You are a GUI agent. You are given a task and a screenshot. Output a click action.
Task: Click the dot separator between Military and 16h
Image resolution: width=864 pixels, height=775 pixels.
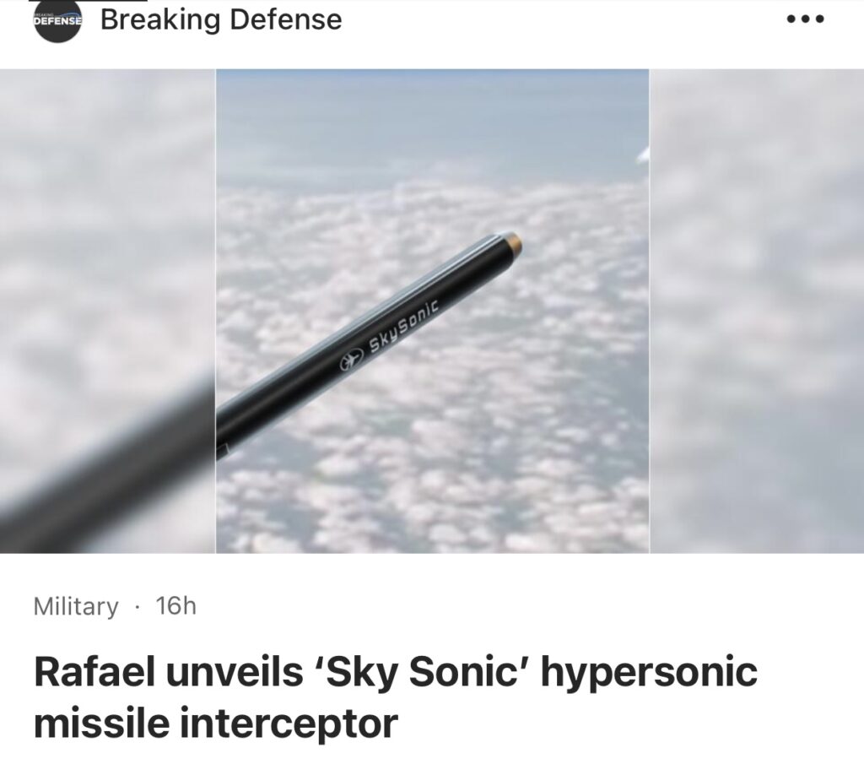138,607
